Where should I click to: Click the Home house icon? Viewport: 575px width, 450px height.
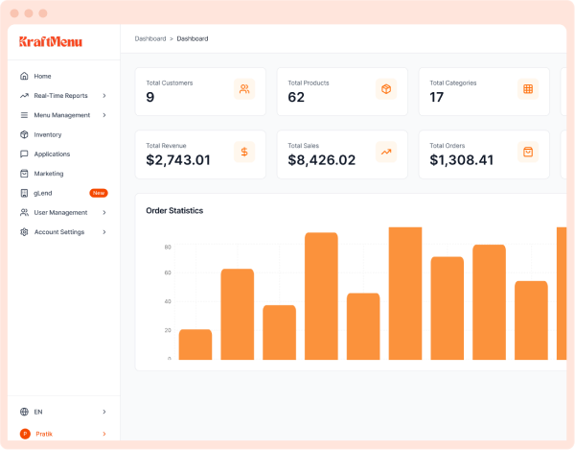pos(24,76)
